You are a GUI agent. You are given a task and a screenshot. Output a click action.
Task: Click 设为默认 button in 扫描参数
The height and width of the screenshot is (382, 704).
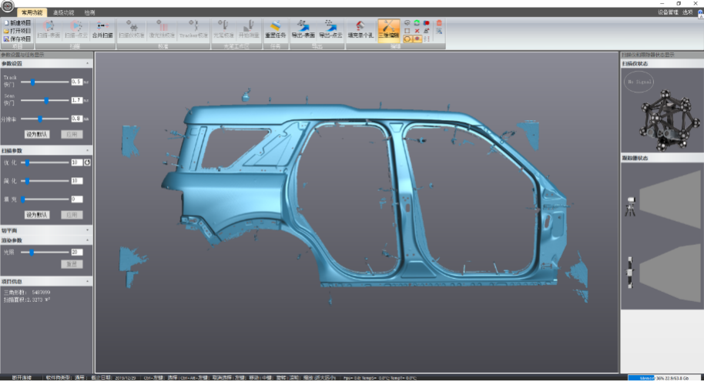click(36, 214)
